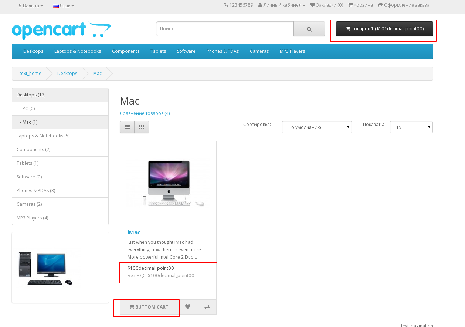
Task: Open Закладки (0) wish list link
Action: point(327,5)
